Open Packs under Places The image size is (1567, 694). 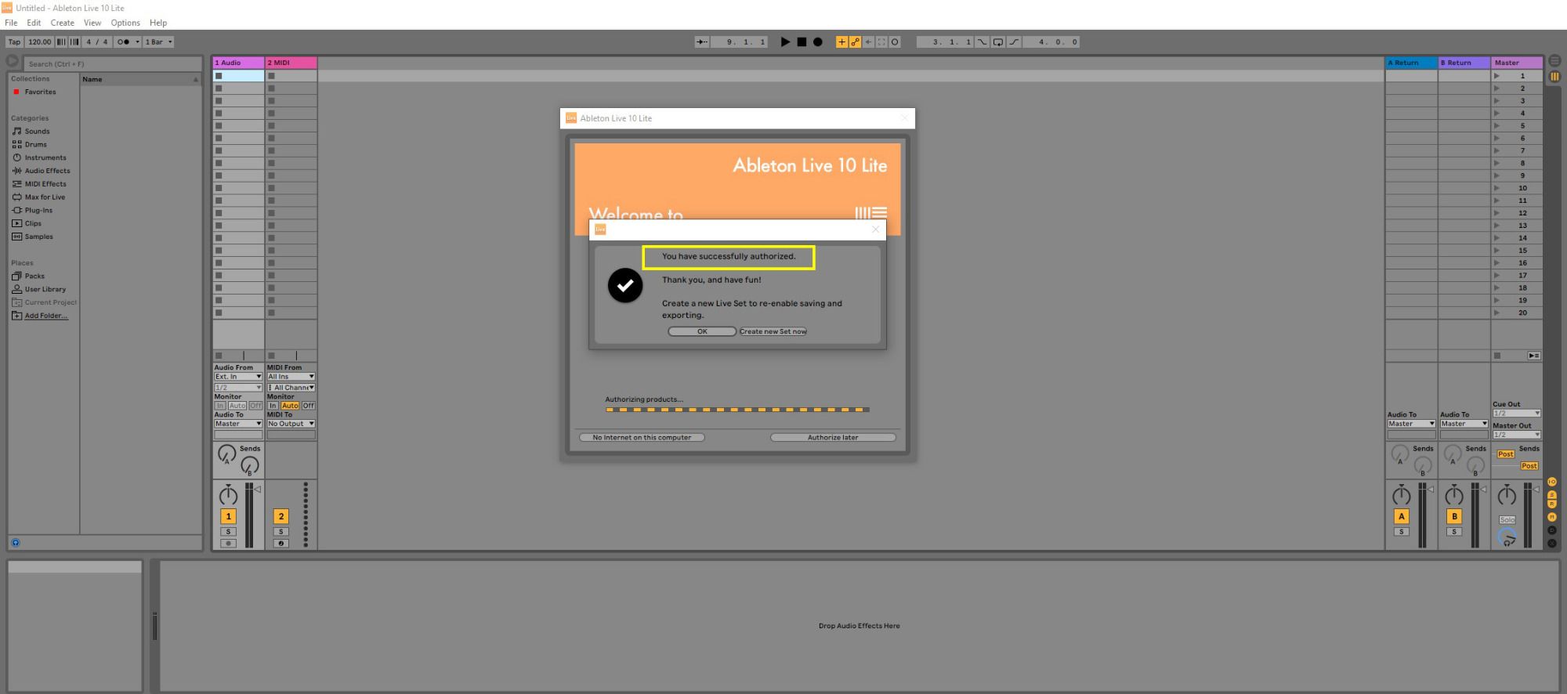coord(34,277)
